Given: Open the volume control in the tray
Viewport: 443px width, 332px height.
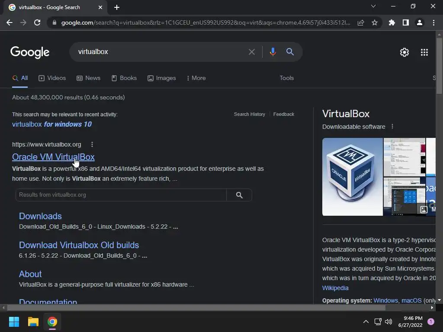Looking at the screenshot, I should point(388,322).
